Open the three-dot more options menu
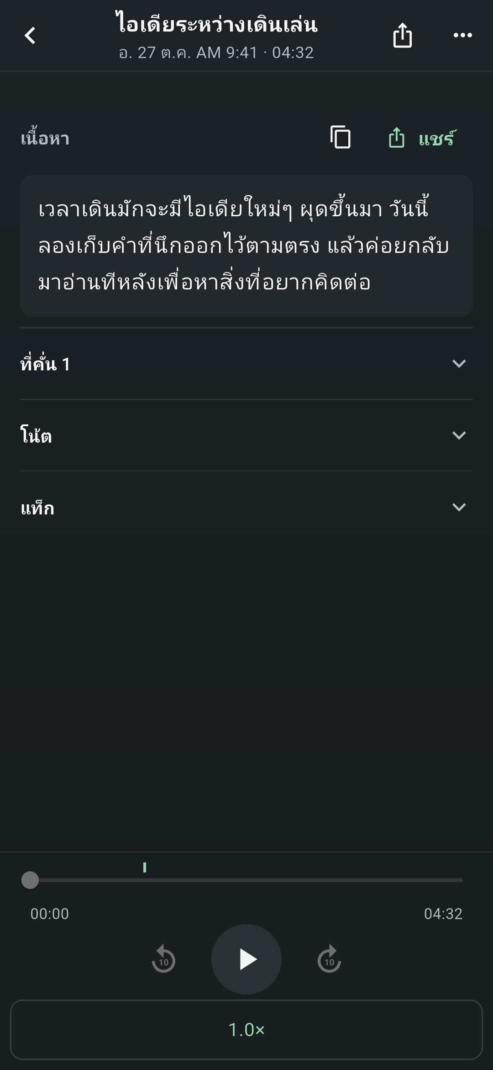This screenshot has width=493, height=1070. 462,35
